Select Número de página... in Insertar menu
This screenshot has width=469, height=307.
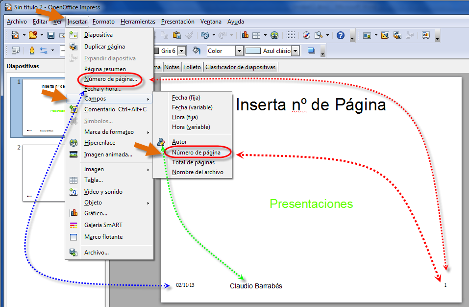point(111,79)
